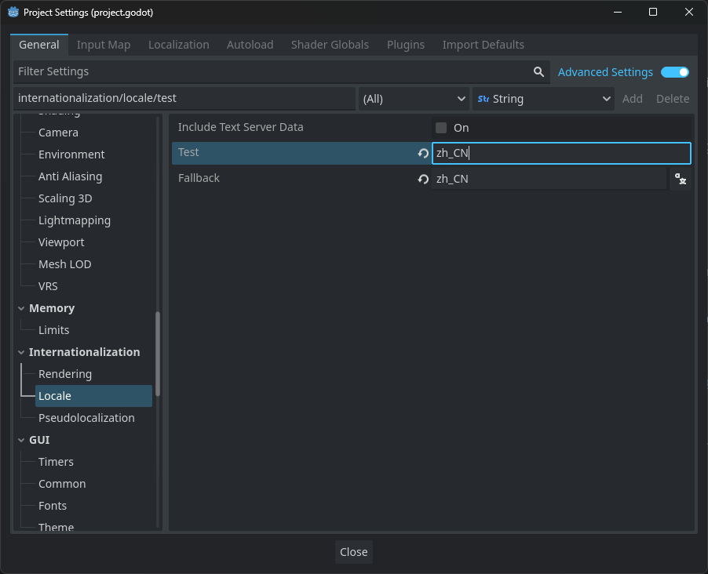Click the Godot logo in title bar
Image resolution: width=708 pixels, height=574 pixels.
pos(13,13)
